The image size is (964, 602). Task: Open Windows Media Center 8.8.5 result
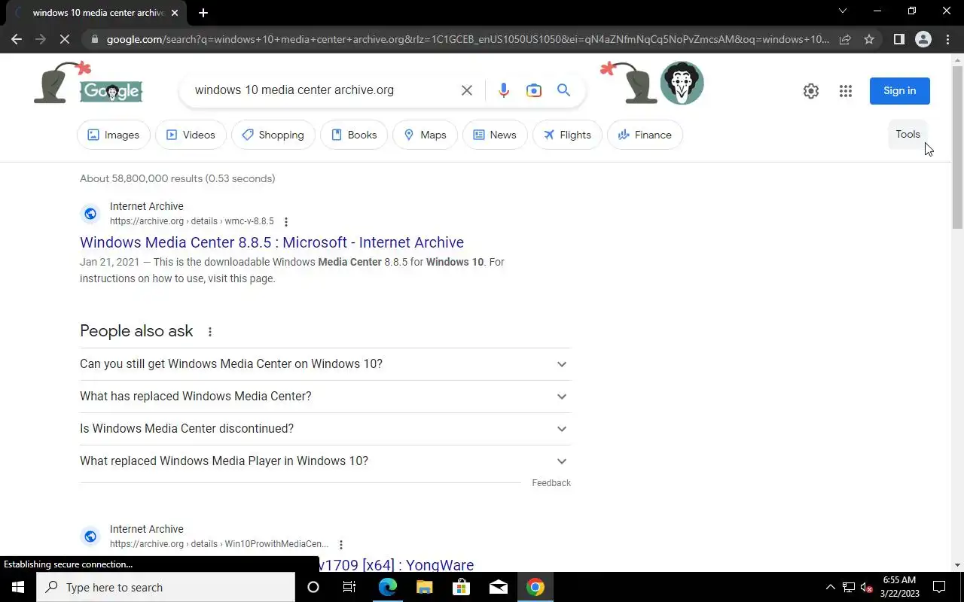[272, 242]
